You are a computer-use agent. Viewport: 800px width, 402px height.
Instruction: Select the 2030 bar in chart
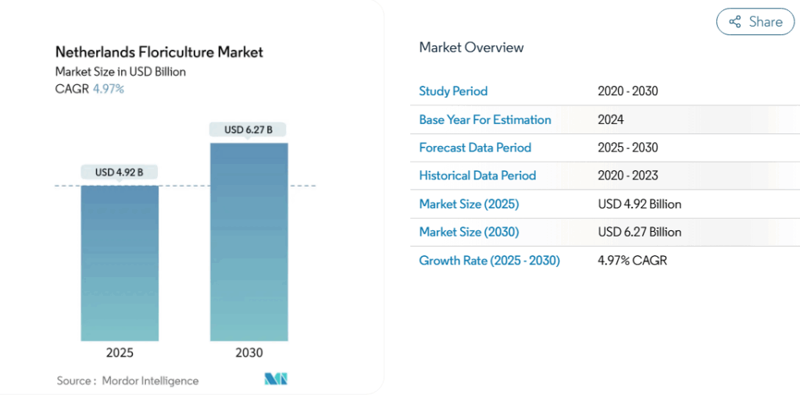click(249, 242)
